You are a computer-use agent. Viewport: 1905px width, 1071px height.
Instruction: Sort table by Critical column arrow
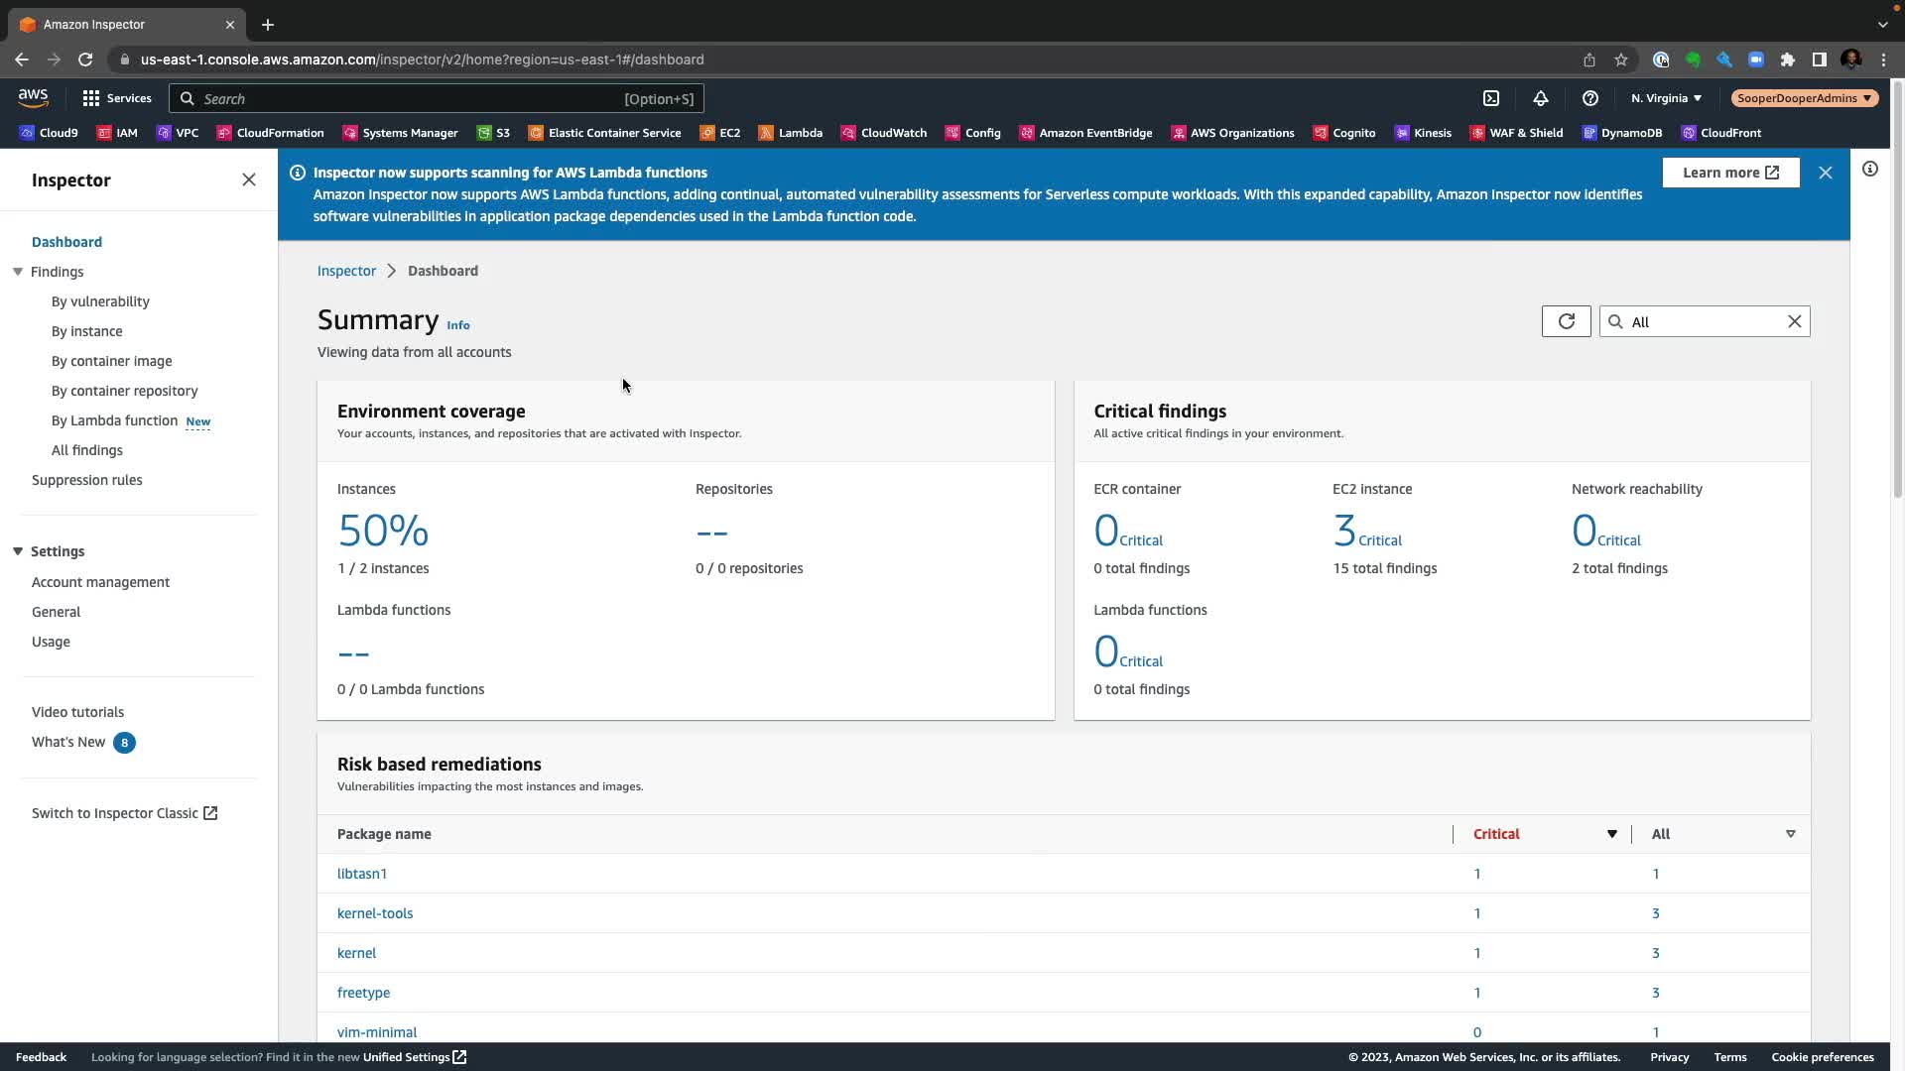(x=1611, y=834)
